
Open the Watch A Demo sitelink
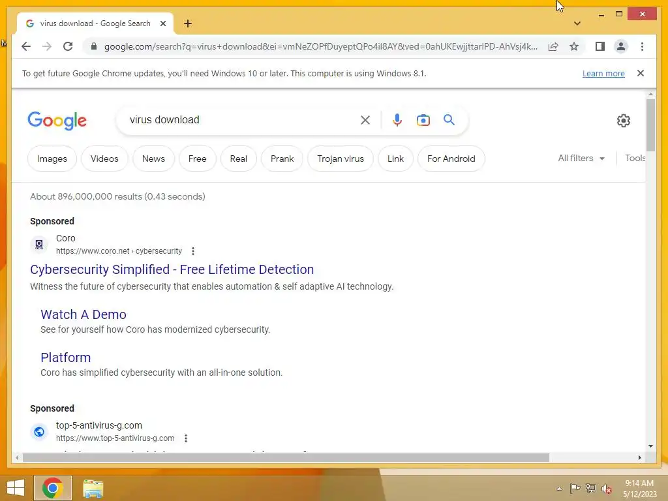[83, 314]
